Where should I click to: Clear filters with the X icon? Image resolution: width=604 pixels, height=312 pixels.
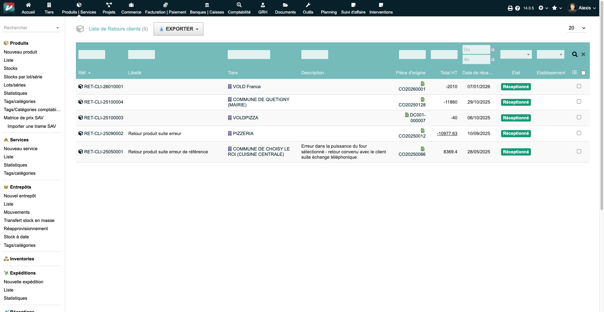pyautogui.click(x=583, y=54)
